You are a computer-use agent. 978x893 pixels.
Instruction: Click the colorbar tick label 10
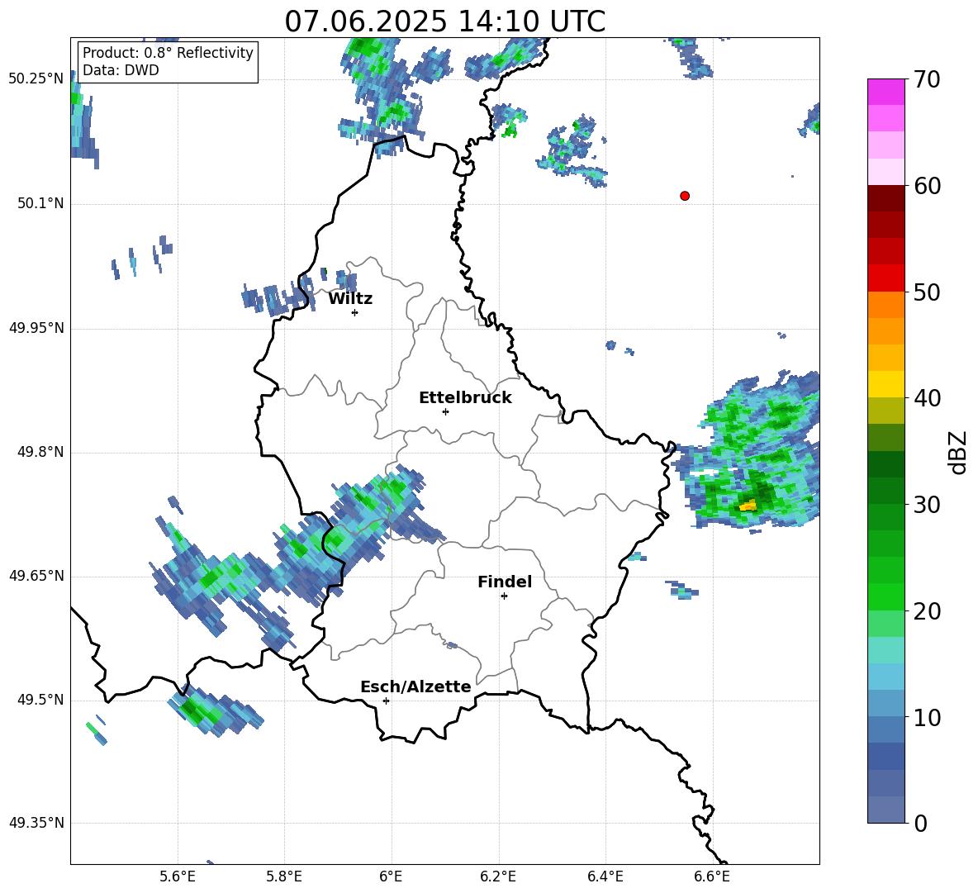point(927,718)
